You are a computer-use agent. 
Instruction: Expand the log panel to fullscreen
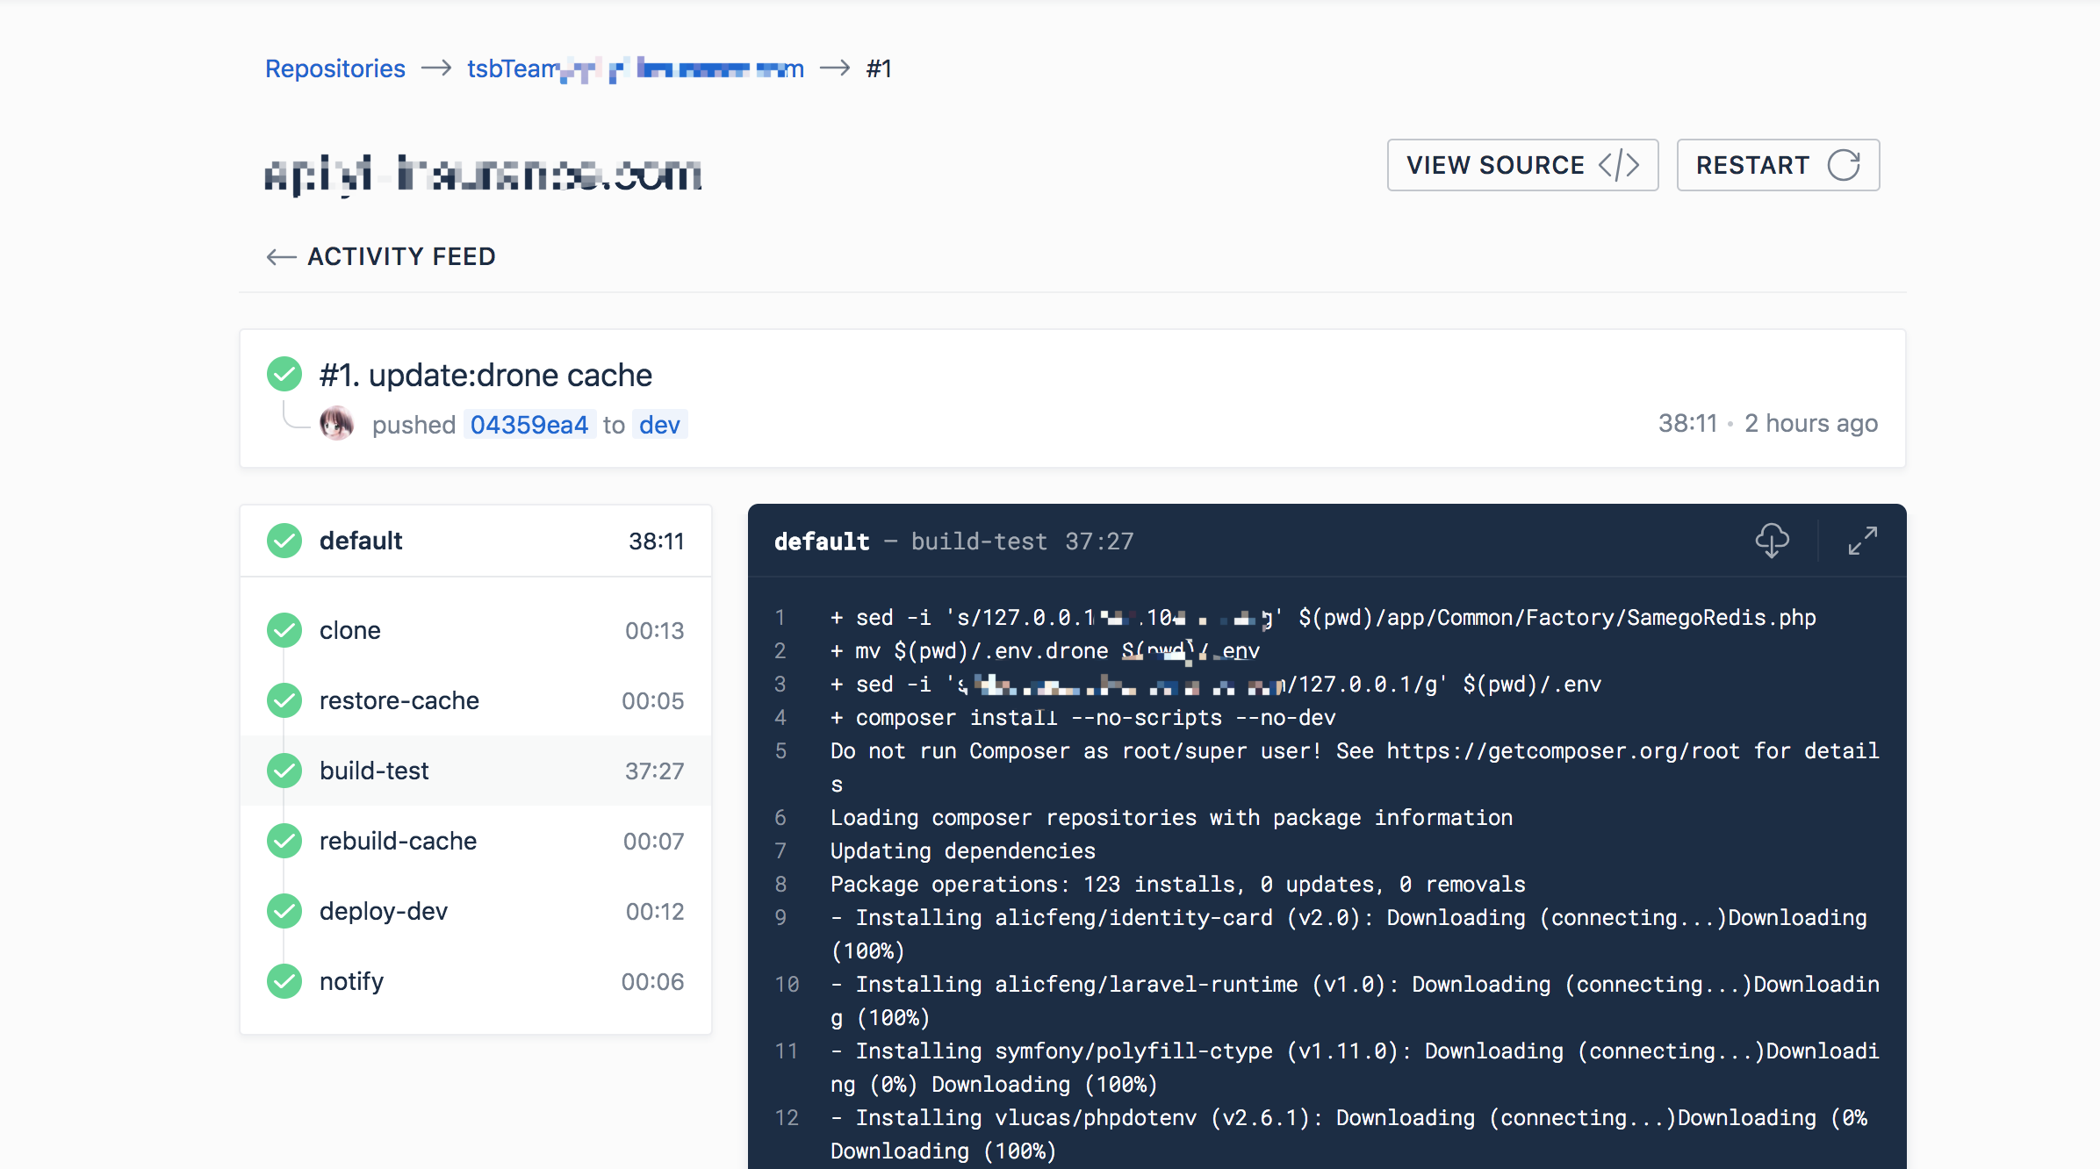[1862, 541]
